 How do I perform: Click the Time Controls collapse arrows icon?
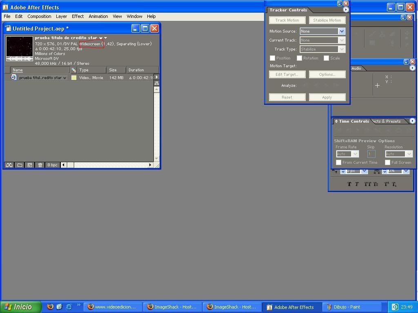pyautogui.click(x=336, y=121)
